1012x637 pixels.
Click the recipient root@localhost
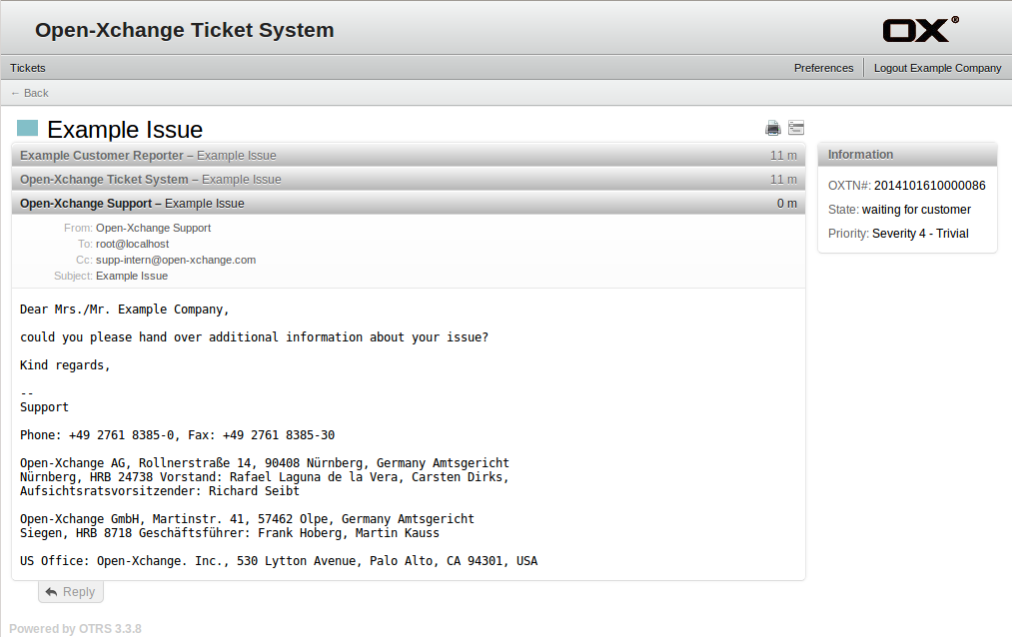(x=132, y=244)
